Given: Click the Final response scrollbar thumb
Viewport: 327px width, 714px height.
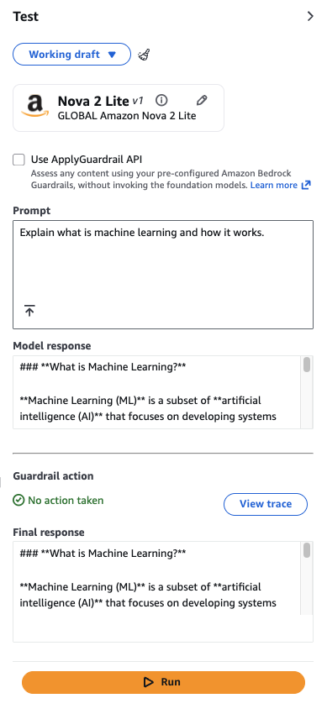Looking at the screenshot, I should coord(307,550).
